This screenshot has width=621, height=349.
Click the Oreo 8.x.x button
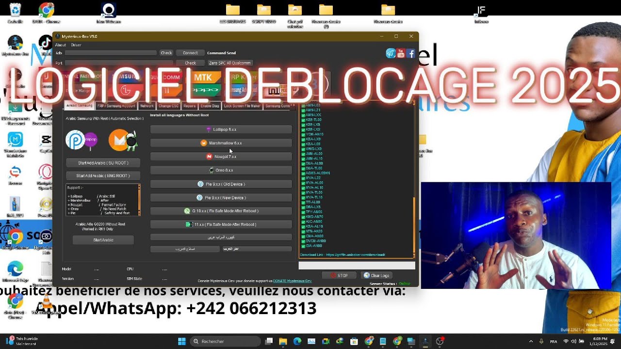221,170
